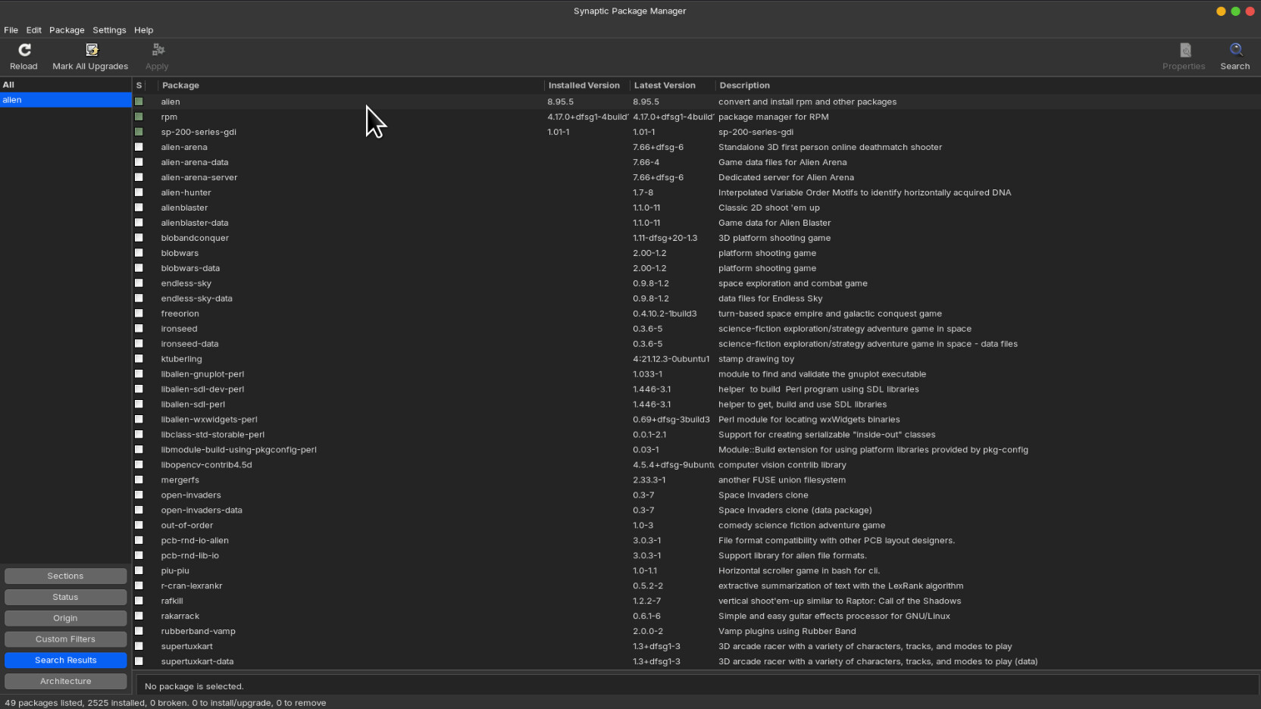Show the Architecture filter view
Image resolution: width=1261 pixels, height=709 pixels.
[65, 682]
